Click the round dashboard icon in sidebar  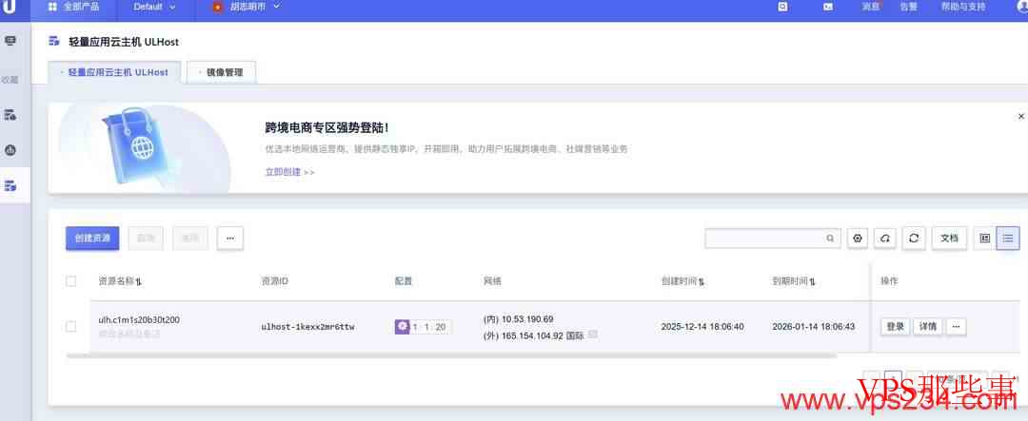click(10, 150)
